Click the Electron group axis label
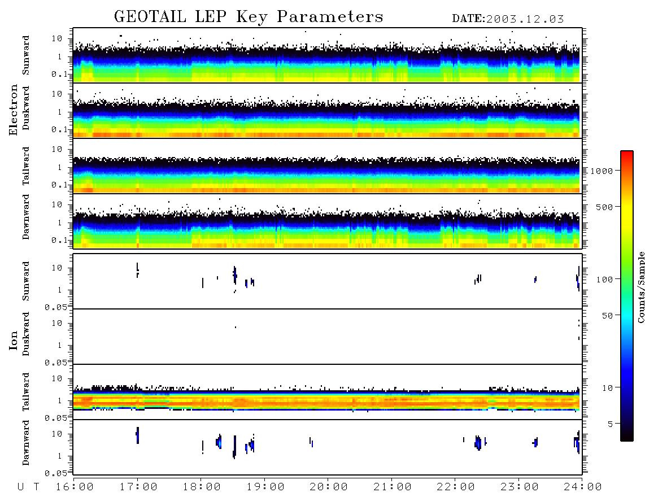Image resolution: width=645 pixels, height=497 pixels. click(14, 110)
